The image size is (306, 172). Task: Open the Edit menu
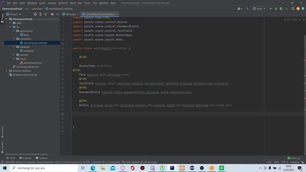[x=15, y=3]
